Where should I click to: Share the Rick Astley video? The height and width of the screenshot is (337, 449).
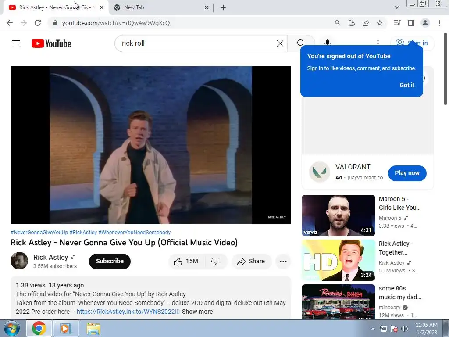pos(251,262)
